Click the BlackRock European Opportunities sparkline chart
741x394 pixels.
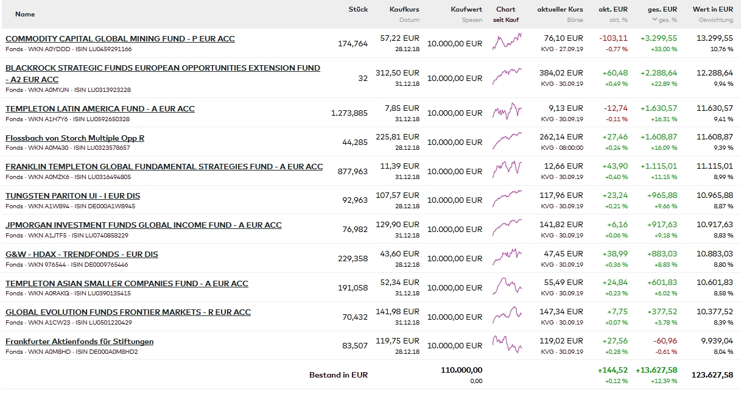pyautogui.click(x=507, y=77)
